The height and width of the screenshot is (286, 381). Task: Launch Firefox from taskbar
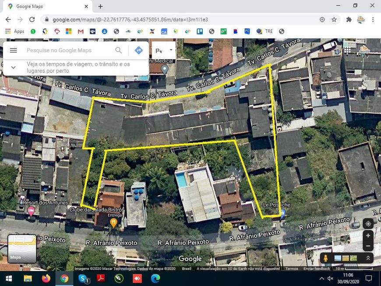46,279
